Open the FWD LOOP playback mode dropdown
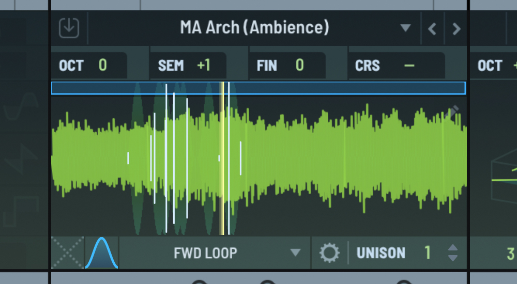This screenshot has width=517, height=284. click(x=215, y=253)
